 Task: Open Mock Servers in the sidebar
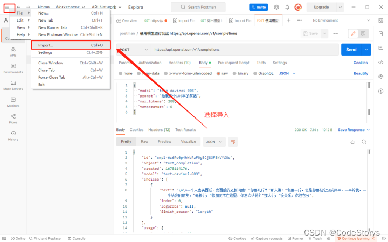coord(13,85)
